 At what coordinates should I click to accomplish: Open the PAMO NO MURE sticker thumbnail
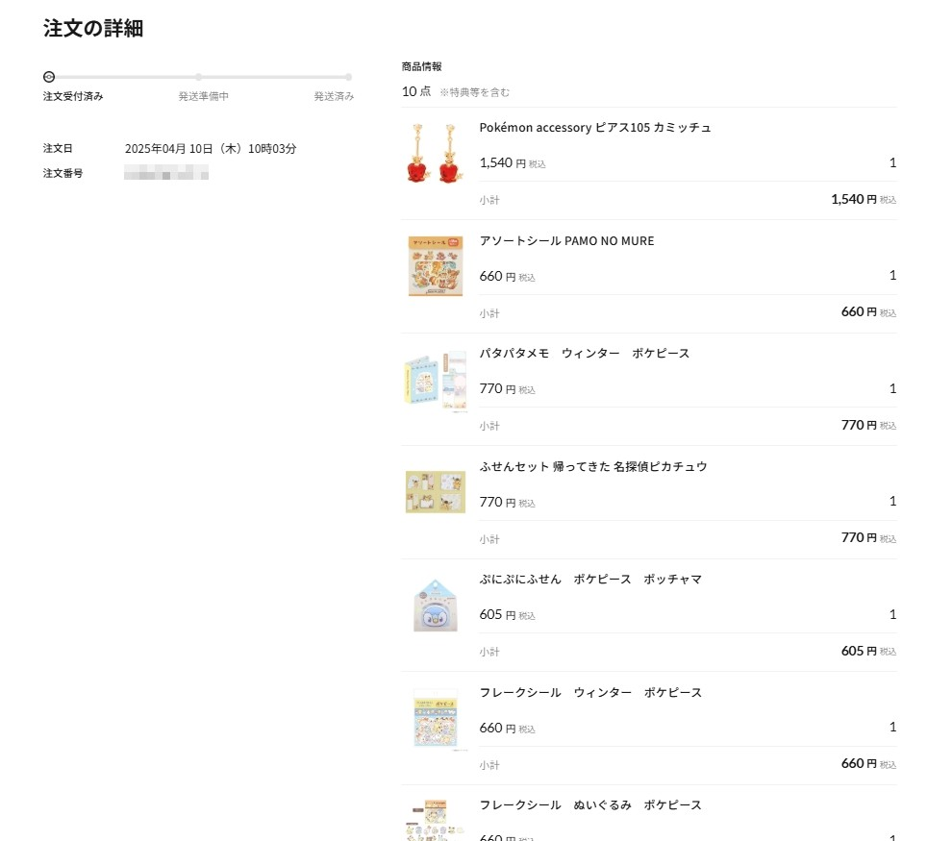435,266
